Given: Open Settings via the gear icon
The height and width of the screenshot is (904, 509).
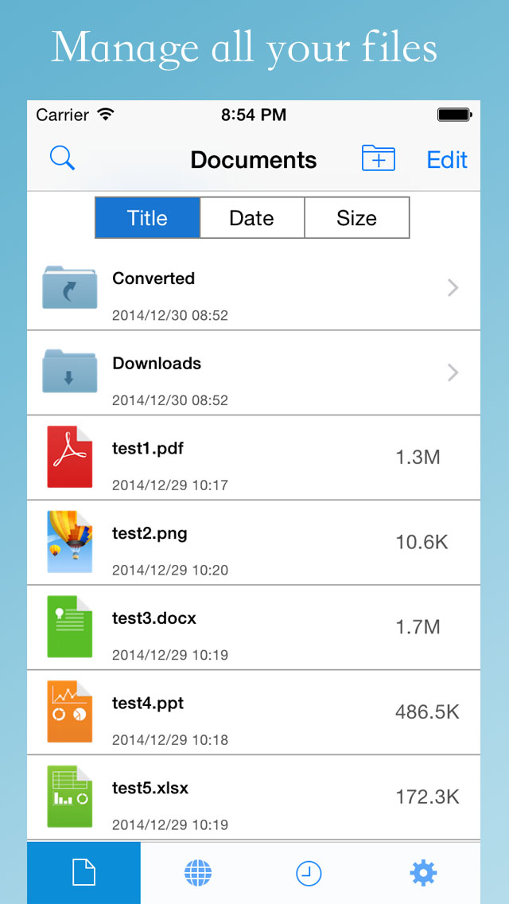Looking at the screenshot, I should pos(422,872).
